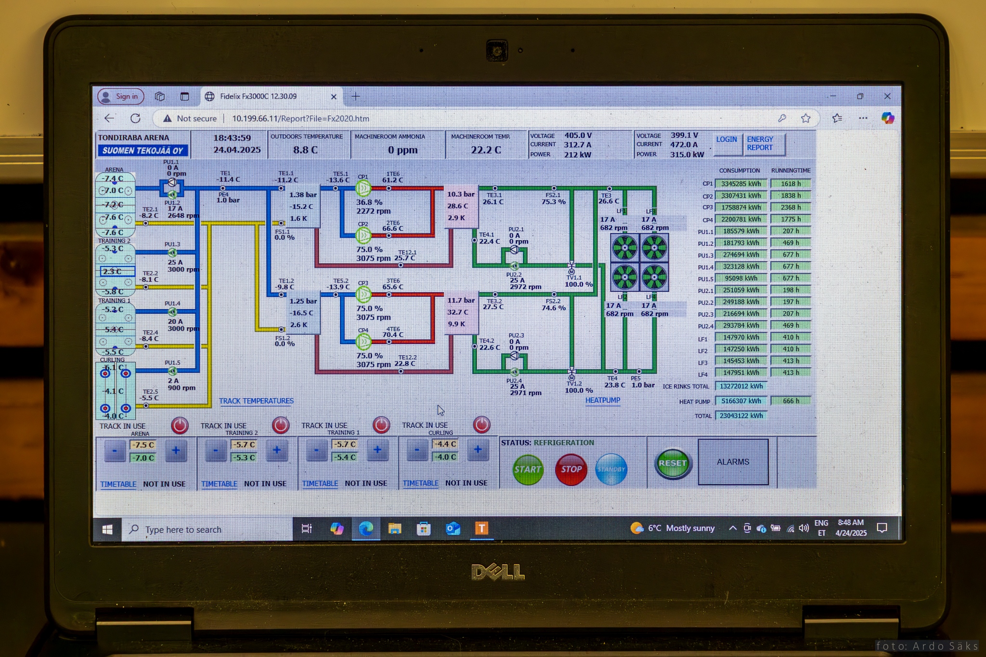Open the TRACK TEMPERATURES link
986x657 pixels.
(x=256, y=401)
